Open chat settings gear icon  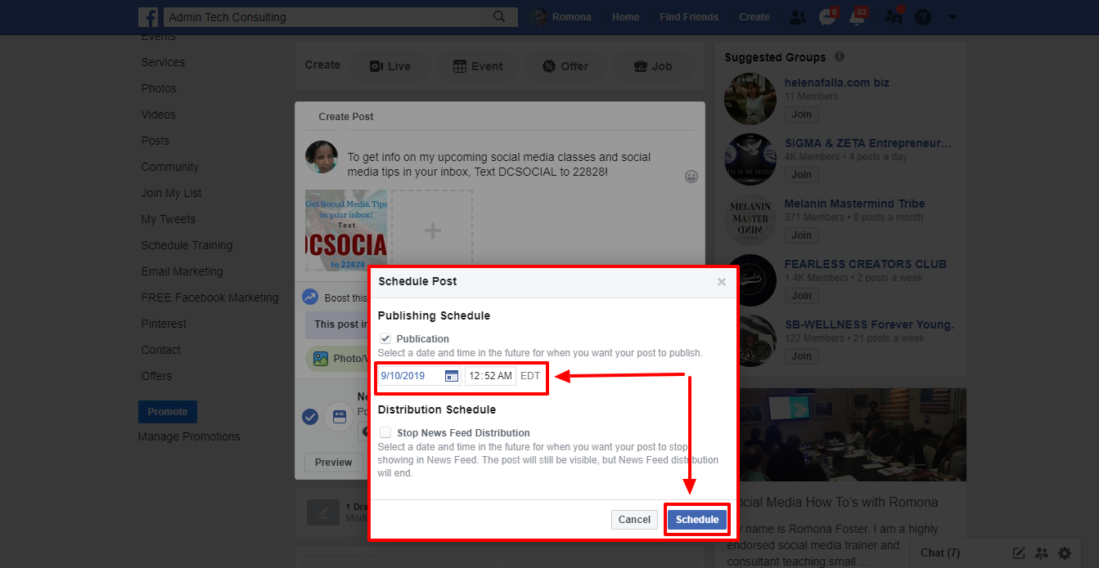tap(1065, 553)
